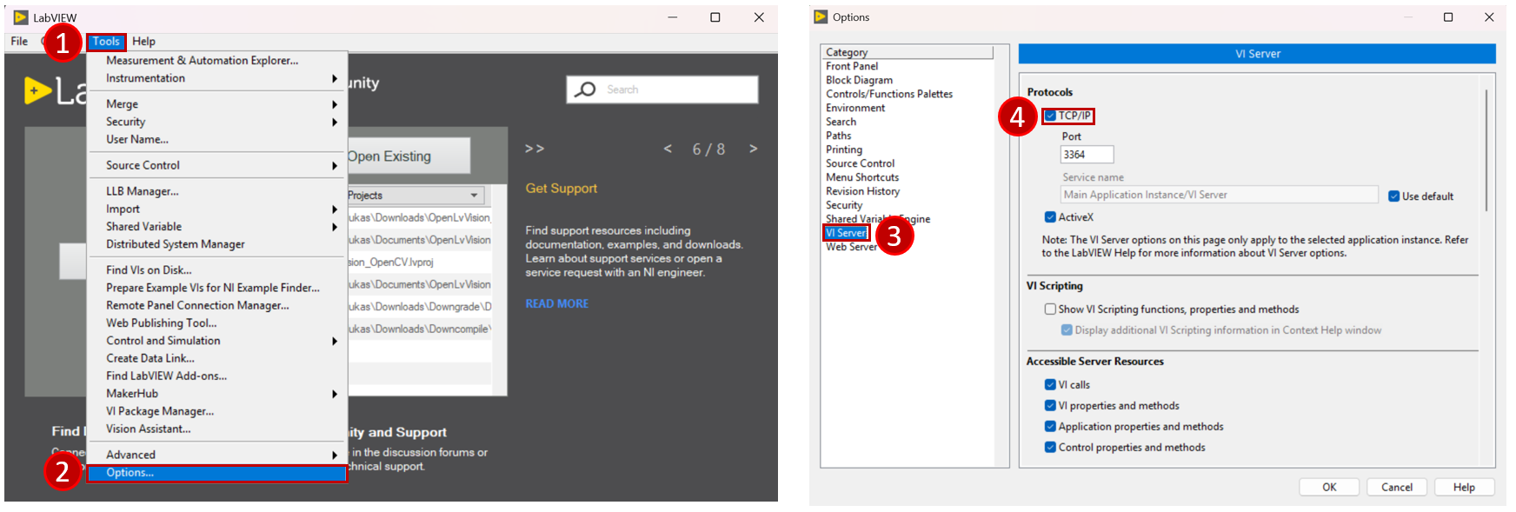Uncheck the TCP/IP protocol checkbox
This screenshot has width=1516, height=512.
click(1050, 116)
